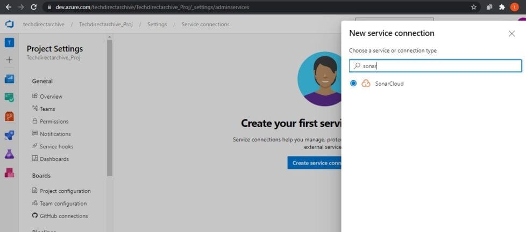Open Service hooks settings page
The width and height of the screenshot is (526, 232).
(56, 146)
